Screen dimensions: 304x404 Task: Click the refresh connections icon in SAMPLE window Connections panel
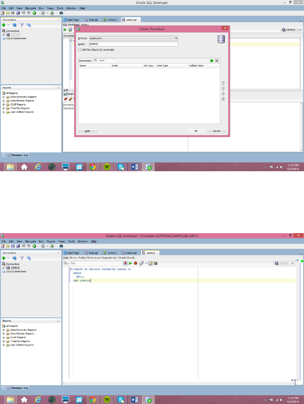[15, 258]
